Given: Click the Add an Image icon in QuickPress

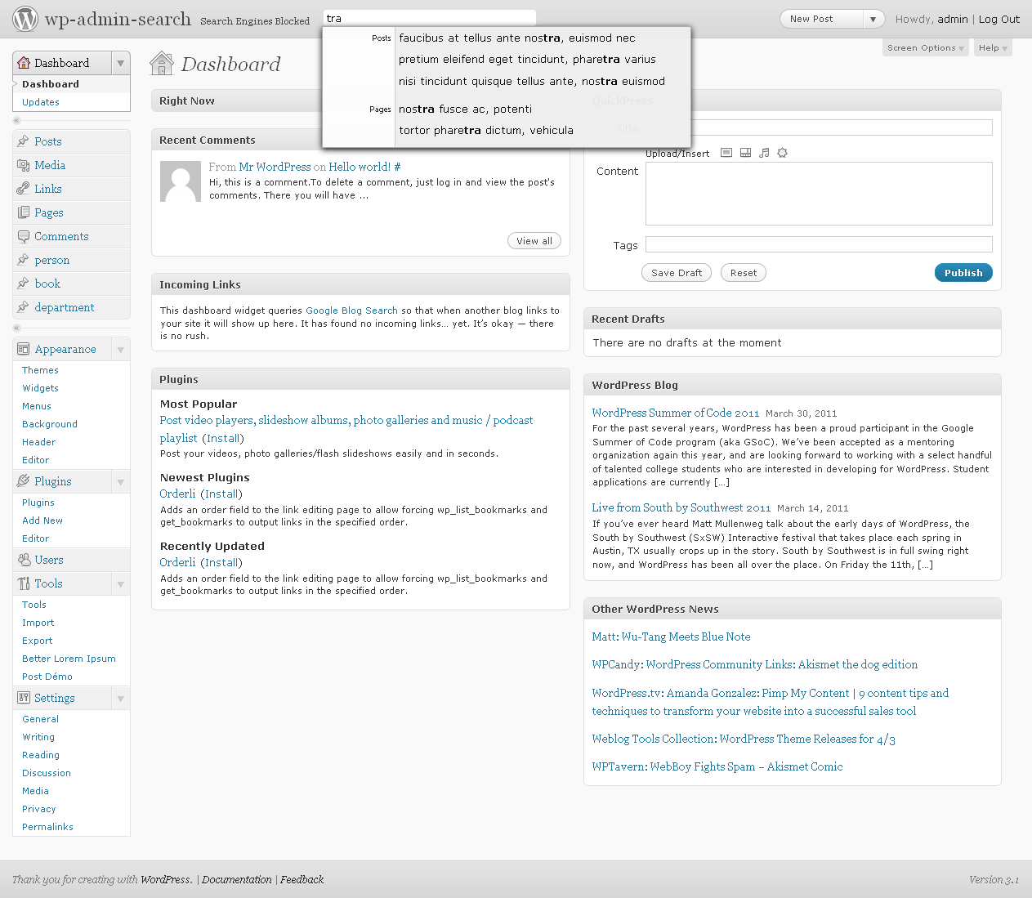Looking at the screenshot, I should [x=726, y=153].
